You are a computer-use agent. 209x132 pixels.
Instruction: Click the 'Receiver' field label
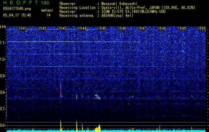67,12
